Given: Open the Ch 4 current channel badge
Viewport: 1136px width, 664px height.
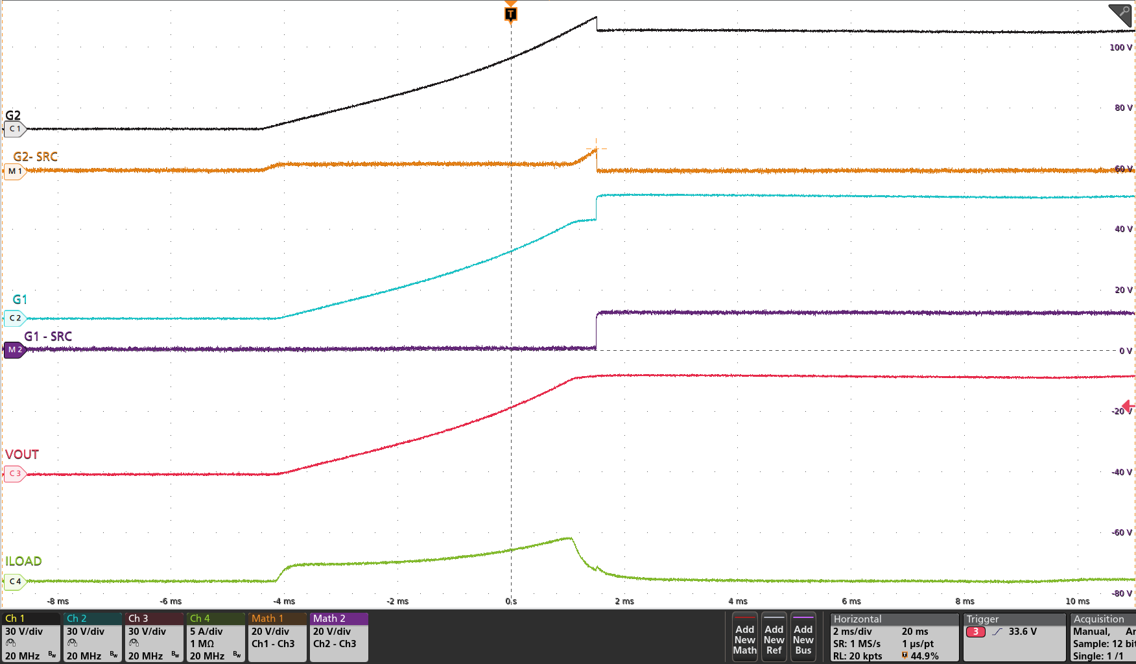Looking at the screenshot, I should click(216, 637).
